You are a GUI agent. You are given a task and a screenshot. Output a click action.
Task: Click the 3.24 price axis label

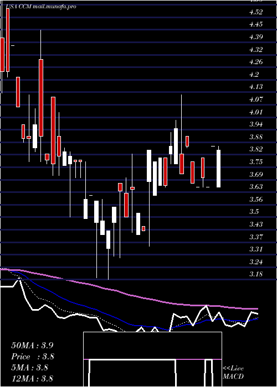(256, 262)
